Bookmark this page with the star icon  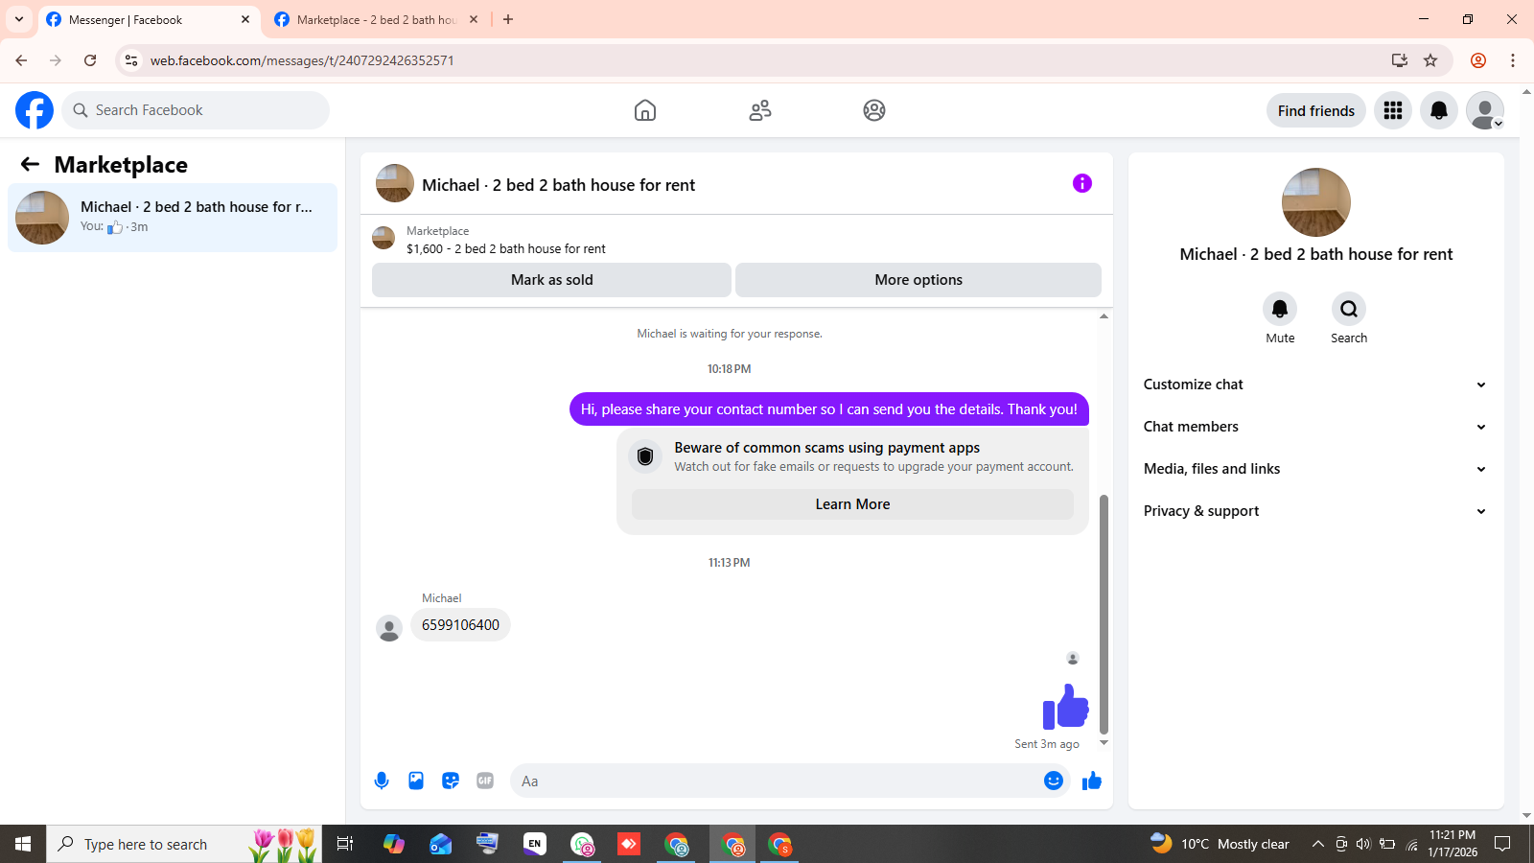tap(1430, 60)
